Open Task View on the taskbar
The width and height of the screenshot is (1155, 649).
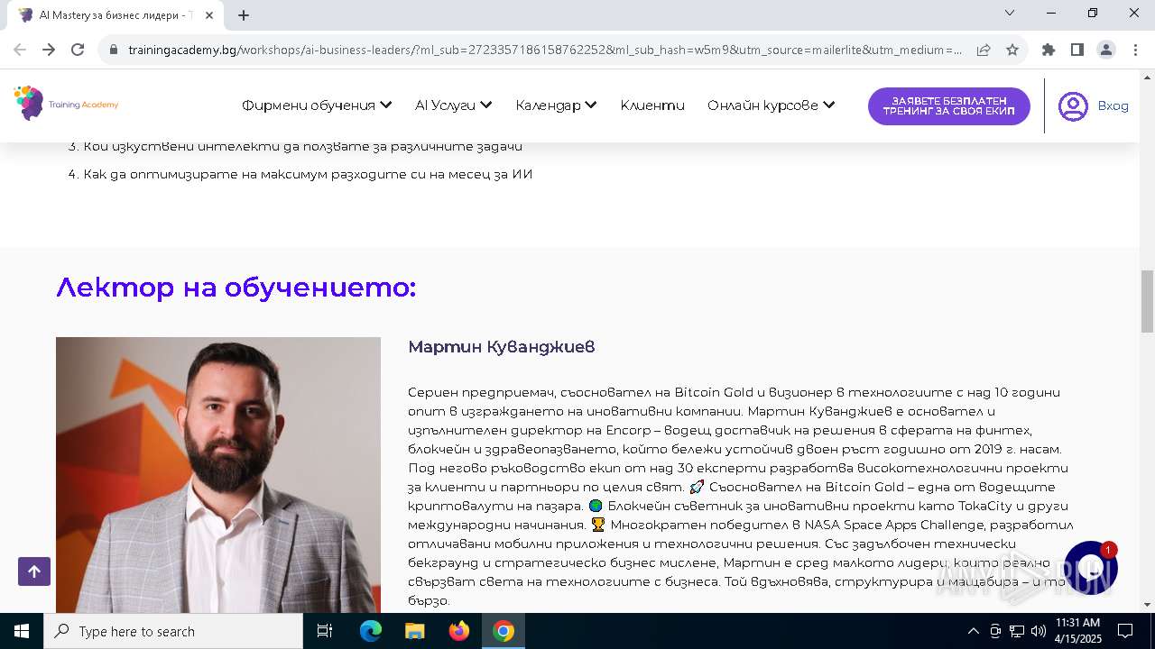click(325, 631)
